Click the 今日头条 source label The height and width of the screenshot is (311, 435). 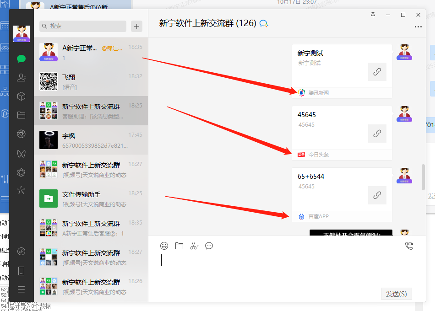point(319,155)
